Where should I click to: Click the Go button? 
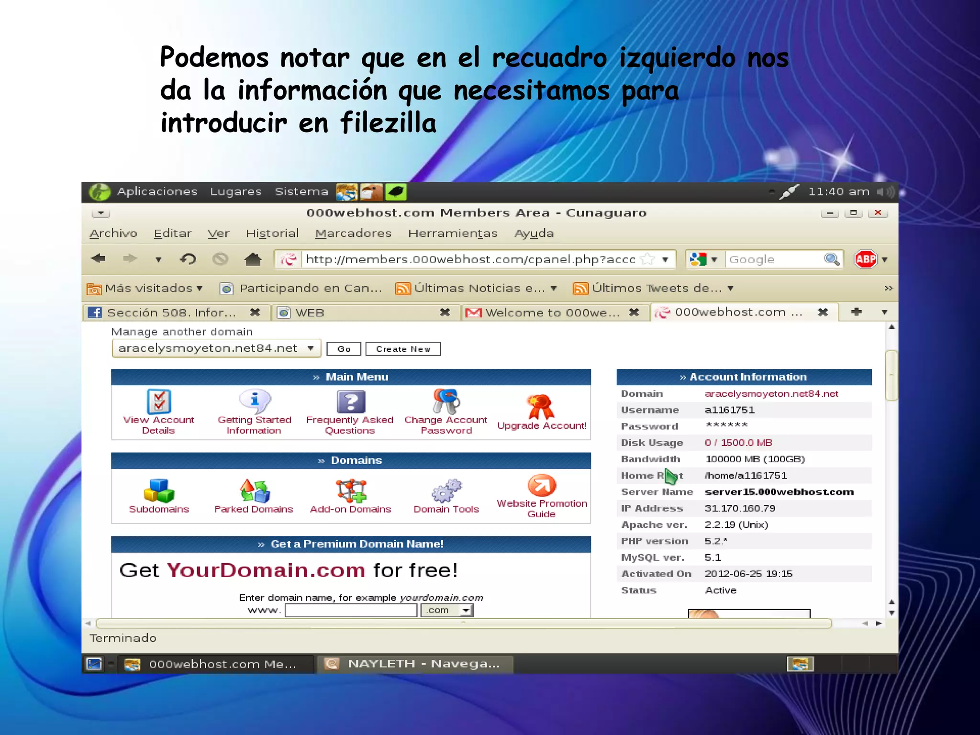(344, 349)
